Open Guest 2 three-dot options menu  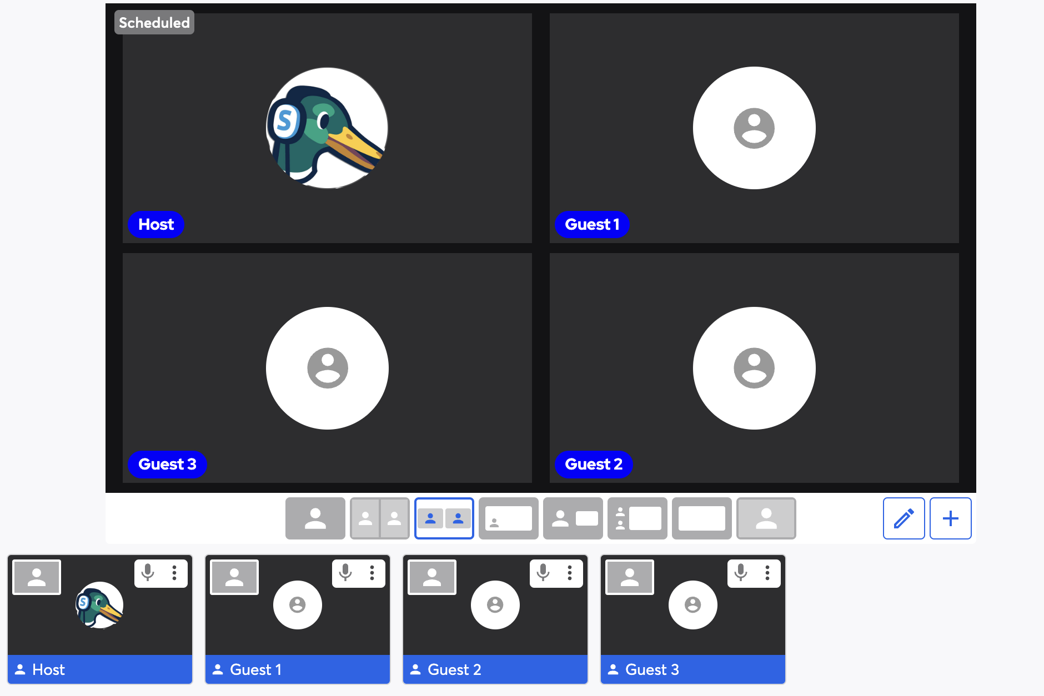[x=570, y=573]
